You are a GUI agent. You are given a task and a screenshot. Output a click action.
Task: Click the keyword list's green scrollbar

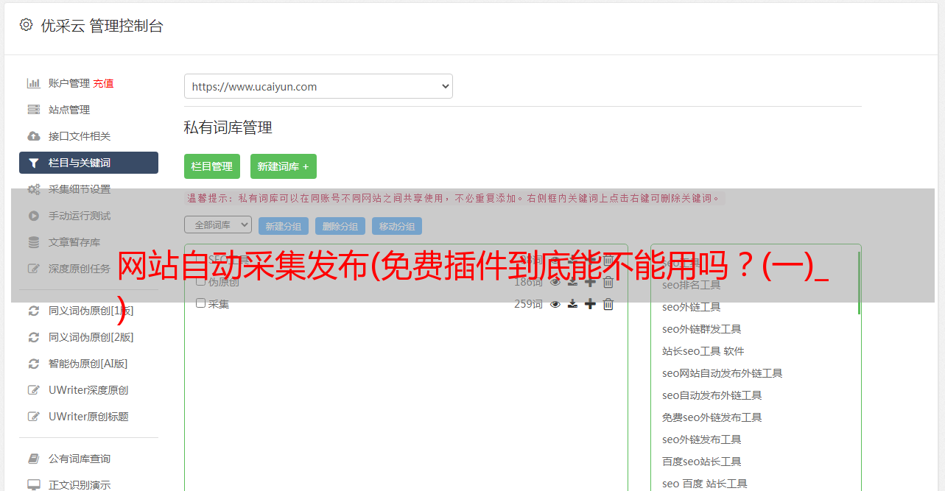pyautogui.click(x=859, y=283)
